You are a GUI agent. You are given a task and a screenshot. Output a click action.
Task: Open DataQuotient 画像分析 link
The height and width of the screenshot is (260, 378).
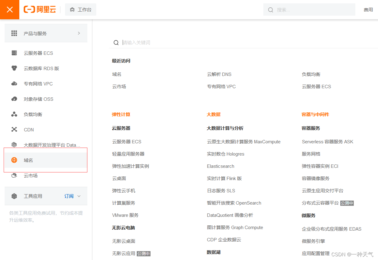[230, 215]
